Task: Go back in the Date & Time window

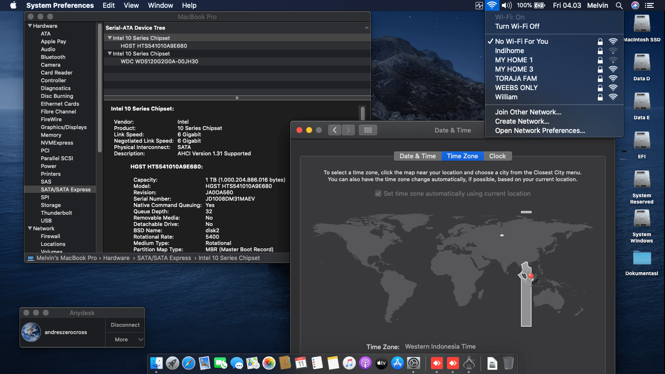Action: click(334, 130)
